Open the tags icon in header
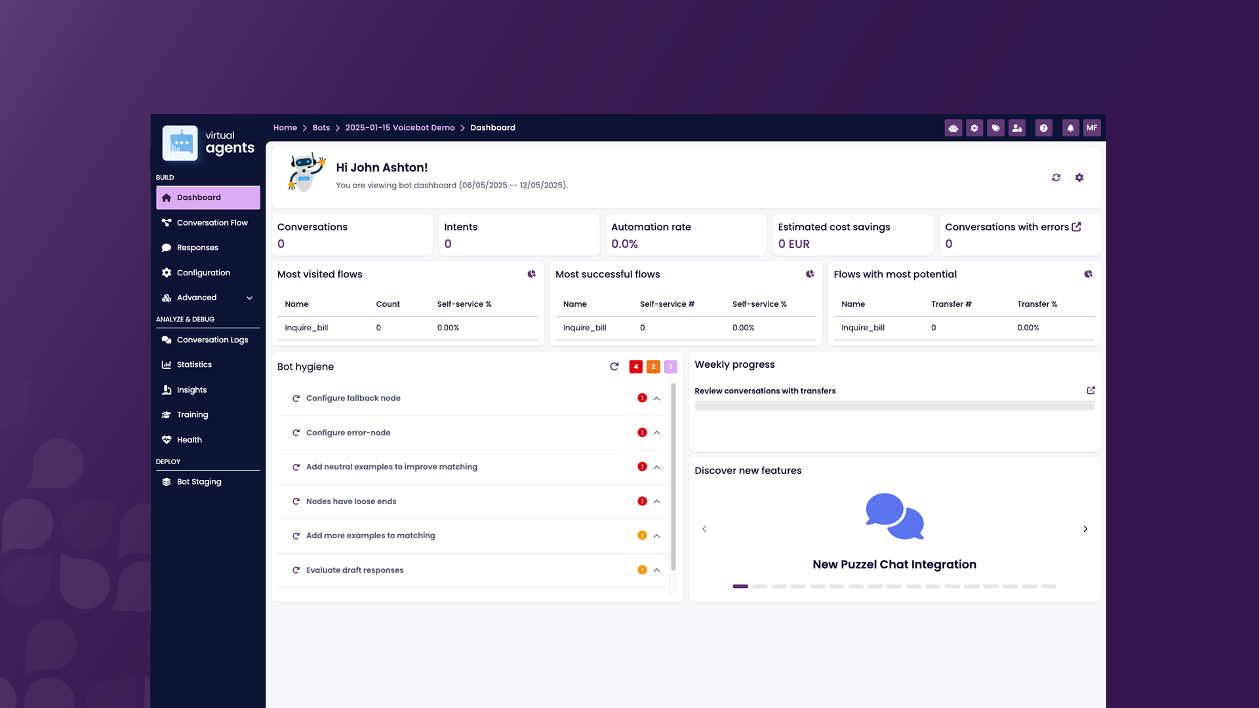 click(995, 128)
